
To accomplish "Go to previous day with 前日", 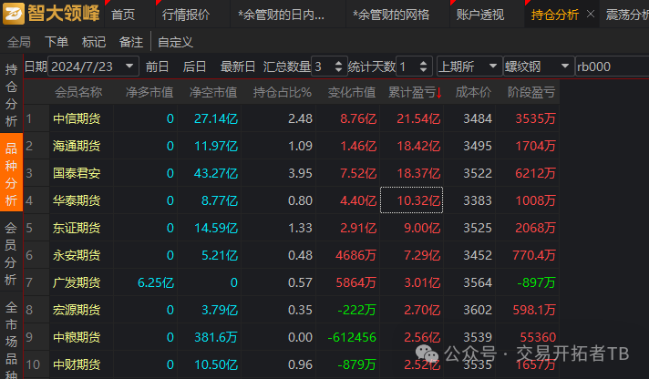I will (x=158, y=67).
